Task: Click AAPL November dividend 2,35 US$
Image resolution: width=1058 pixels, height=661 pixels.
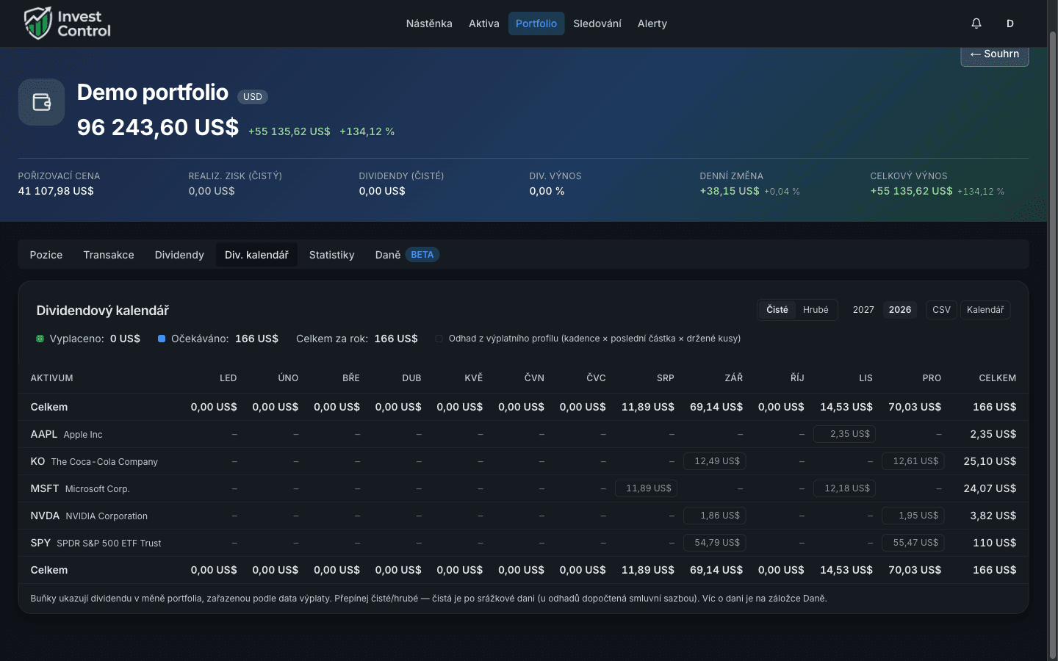Action: pyautogui.click(x=844, y=434)
